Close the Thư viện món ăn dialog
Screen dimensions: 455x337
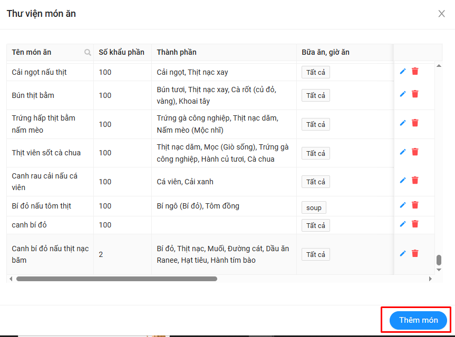(x=442, y=14)
